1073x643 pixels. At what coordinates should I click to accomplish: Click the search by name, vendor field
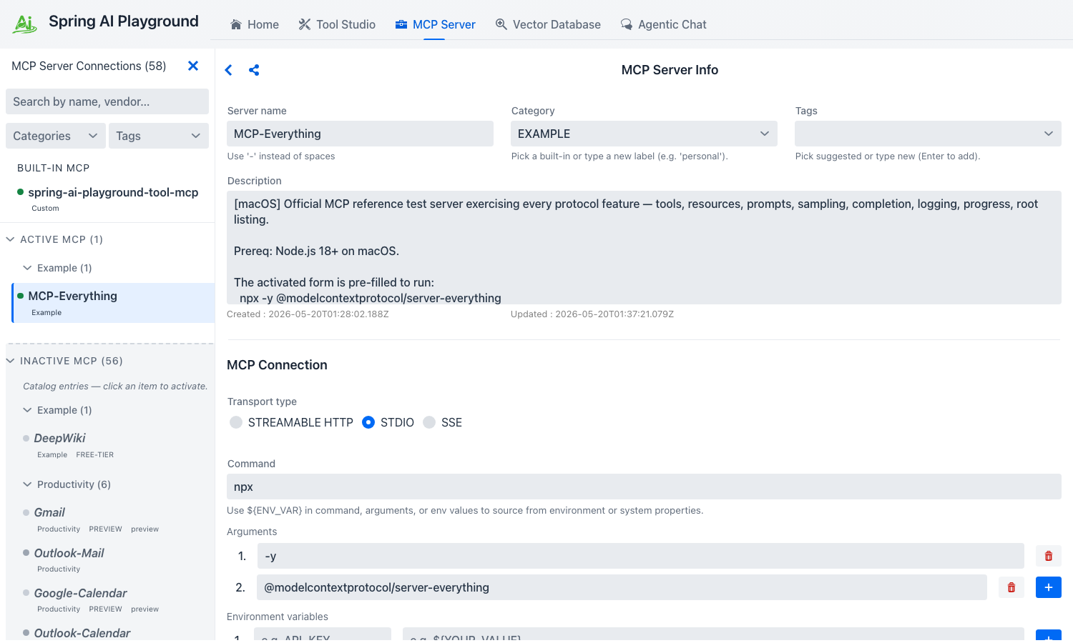[107, 101]
